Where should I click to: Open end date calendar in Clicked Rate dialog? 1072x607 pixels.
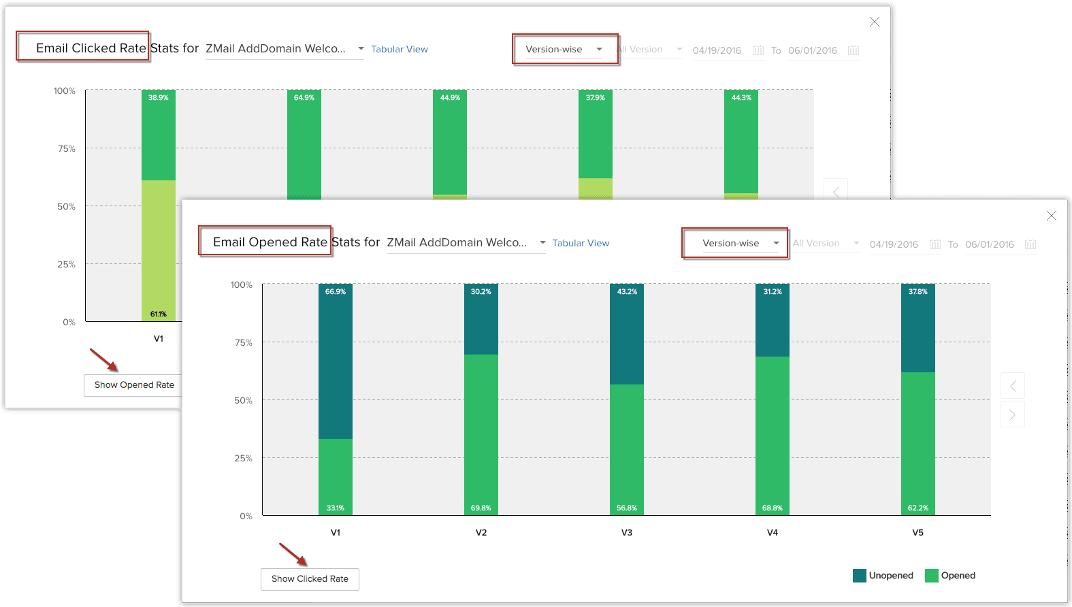click(x=854, y=50)
